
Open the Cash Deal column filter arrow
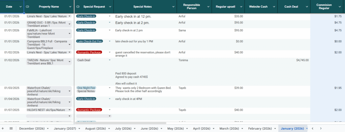point(307,7)
